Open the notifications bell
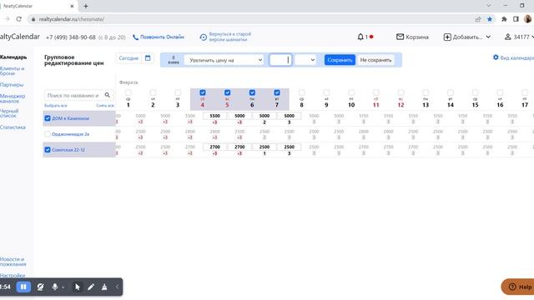 pyautogui.click(x=360, y=37)
